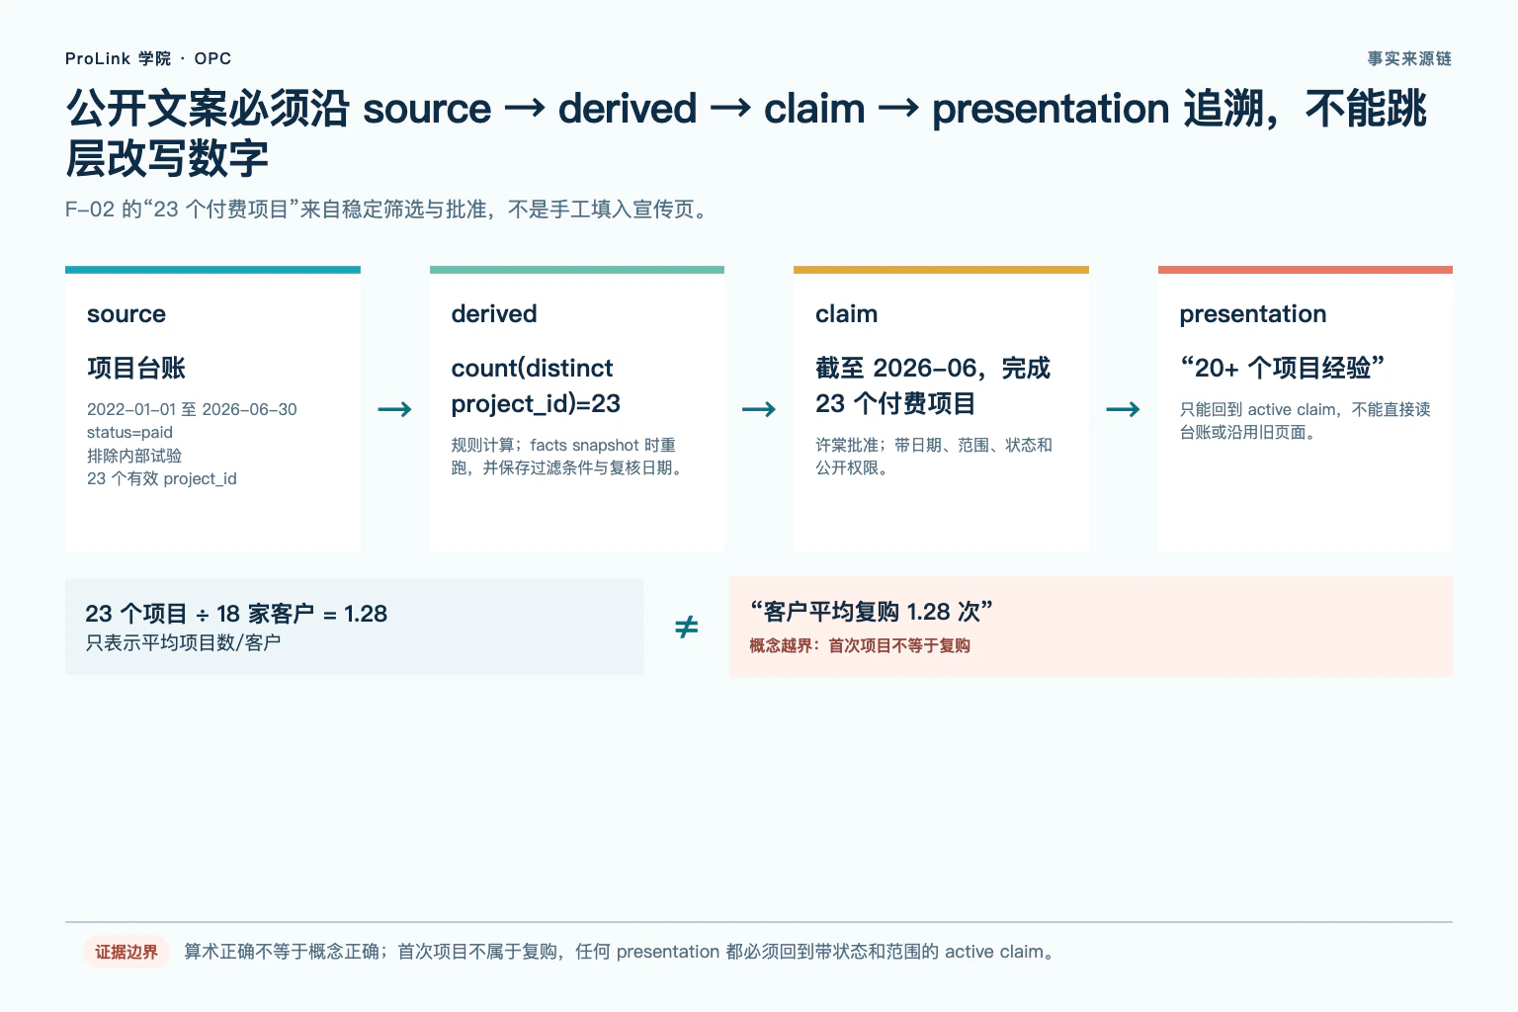
Task: Click the ProLink 学院 · OPC header label
Action: tap(148, 58)
